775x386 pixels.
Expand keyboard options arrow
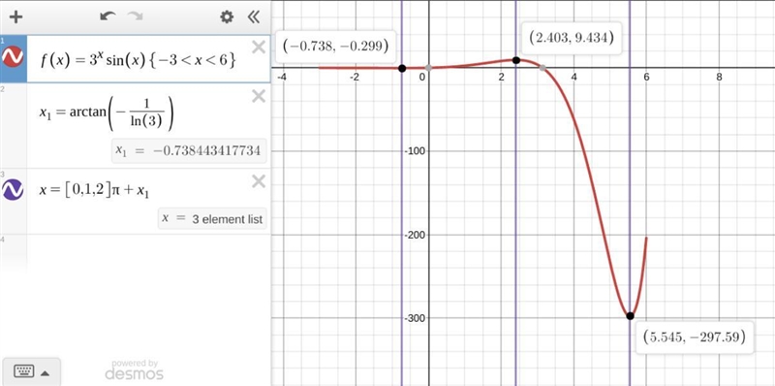tap(45, 372)
